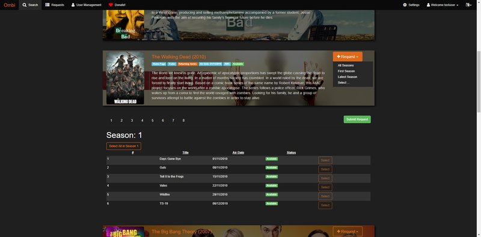Click the Donate heart icon
481x237 pixels.
(111, 5)
